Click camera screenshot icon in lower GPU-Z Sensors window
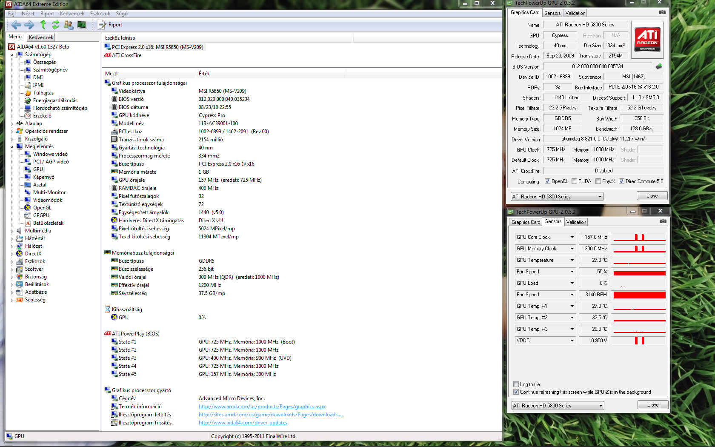The width and height of the screenshot is (715, 447). pyautogui.click(x=663, y=221)
